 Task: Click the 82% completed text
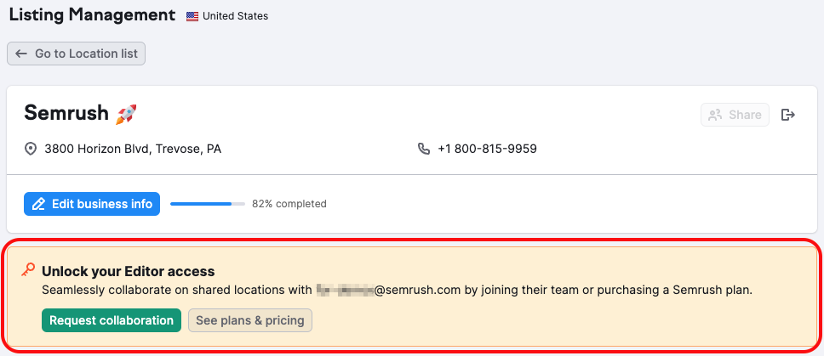[x=289, y=204]
